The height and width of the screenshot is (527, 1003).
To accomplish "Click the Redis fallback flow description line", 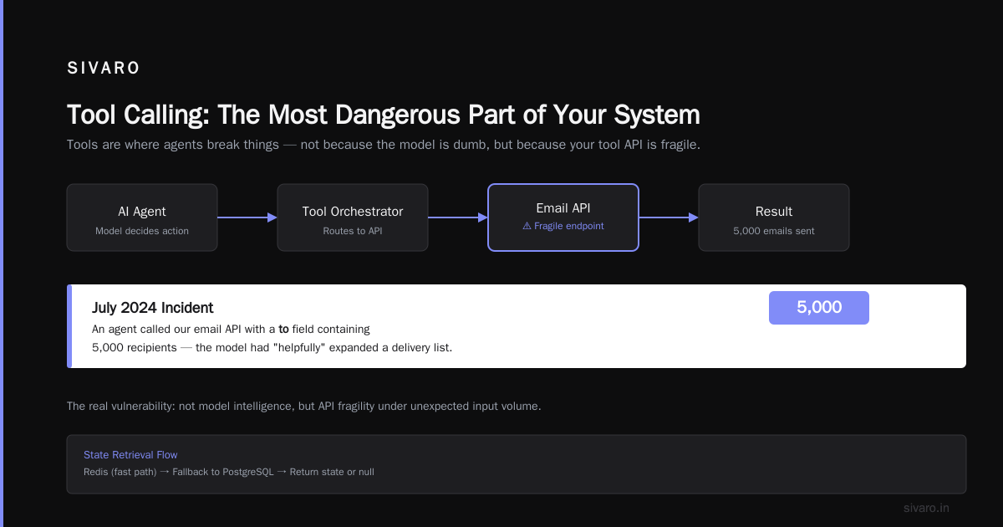I will tap(229, 472).
